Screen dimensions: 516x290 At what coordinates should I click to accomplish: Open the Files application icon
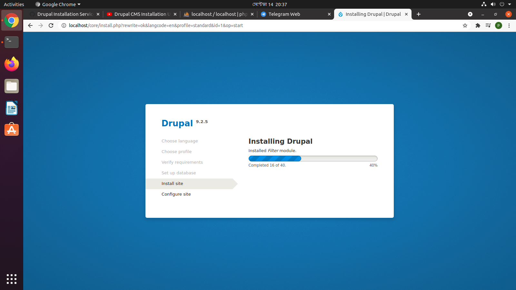click(12, 86)
